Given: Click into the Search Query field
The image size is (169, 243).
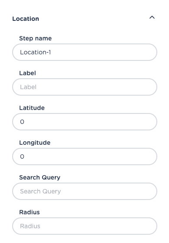Looking at the screenshot, I should tap(85, 191).
